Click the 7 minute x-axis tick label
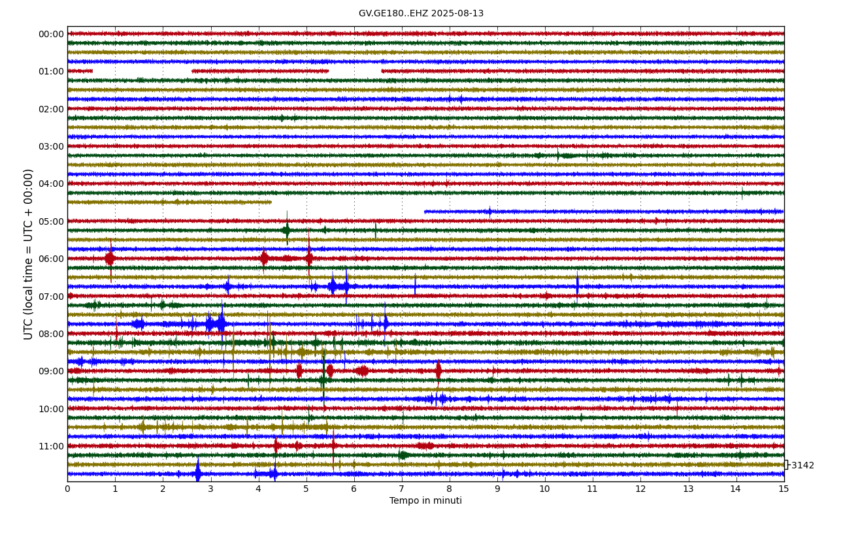This screenshot has height=535, width=843. tap(402, 489)
